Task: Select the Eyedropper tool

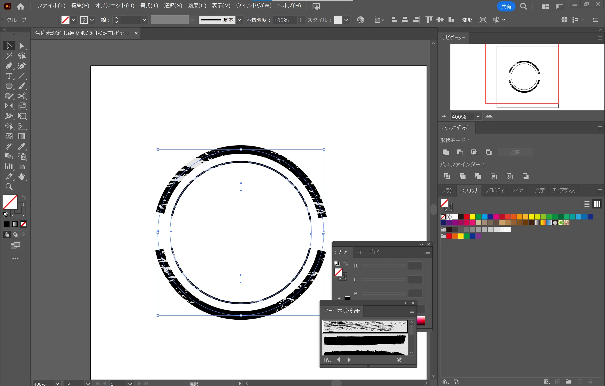Action: 22,146
